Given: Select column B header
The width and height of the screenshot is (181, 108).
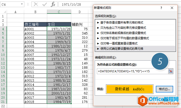Looking at the screenshot, I should 35,12.
